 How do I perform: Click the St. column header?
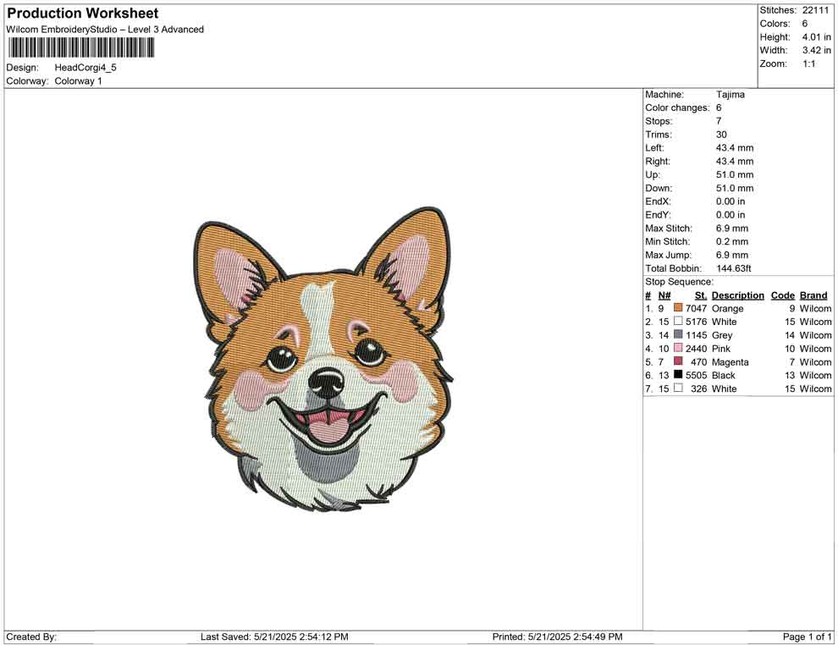(700, 295)
